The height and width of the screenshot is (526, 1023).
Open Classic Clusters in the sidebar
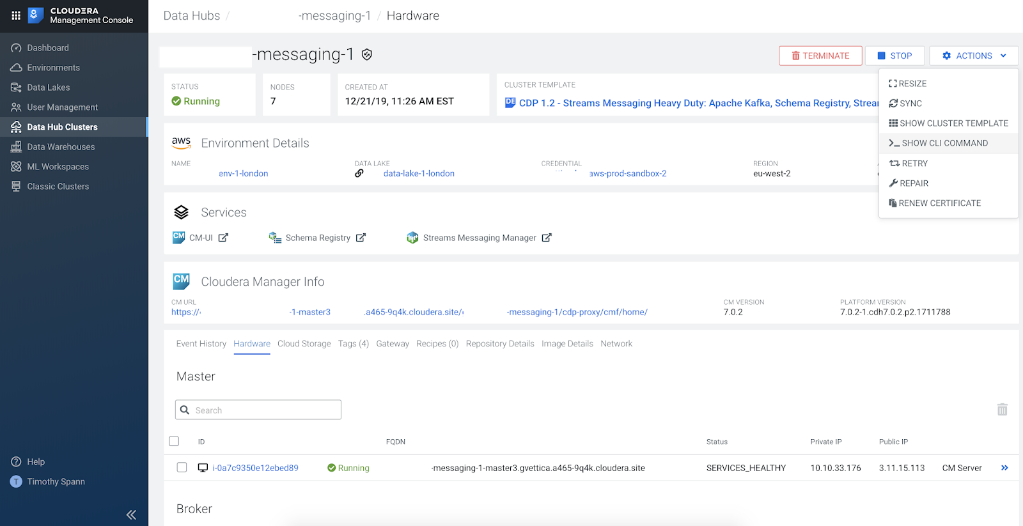pyautogui.click(x=58, y=187)
